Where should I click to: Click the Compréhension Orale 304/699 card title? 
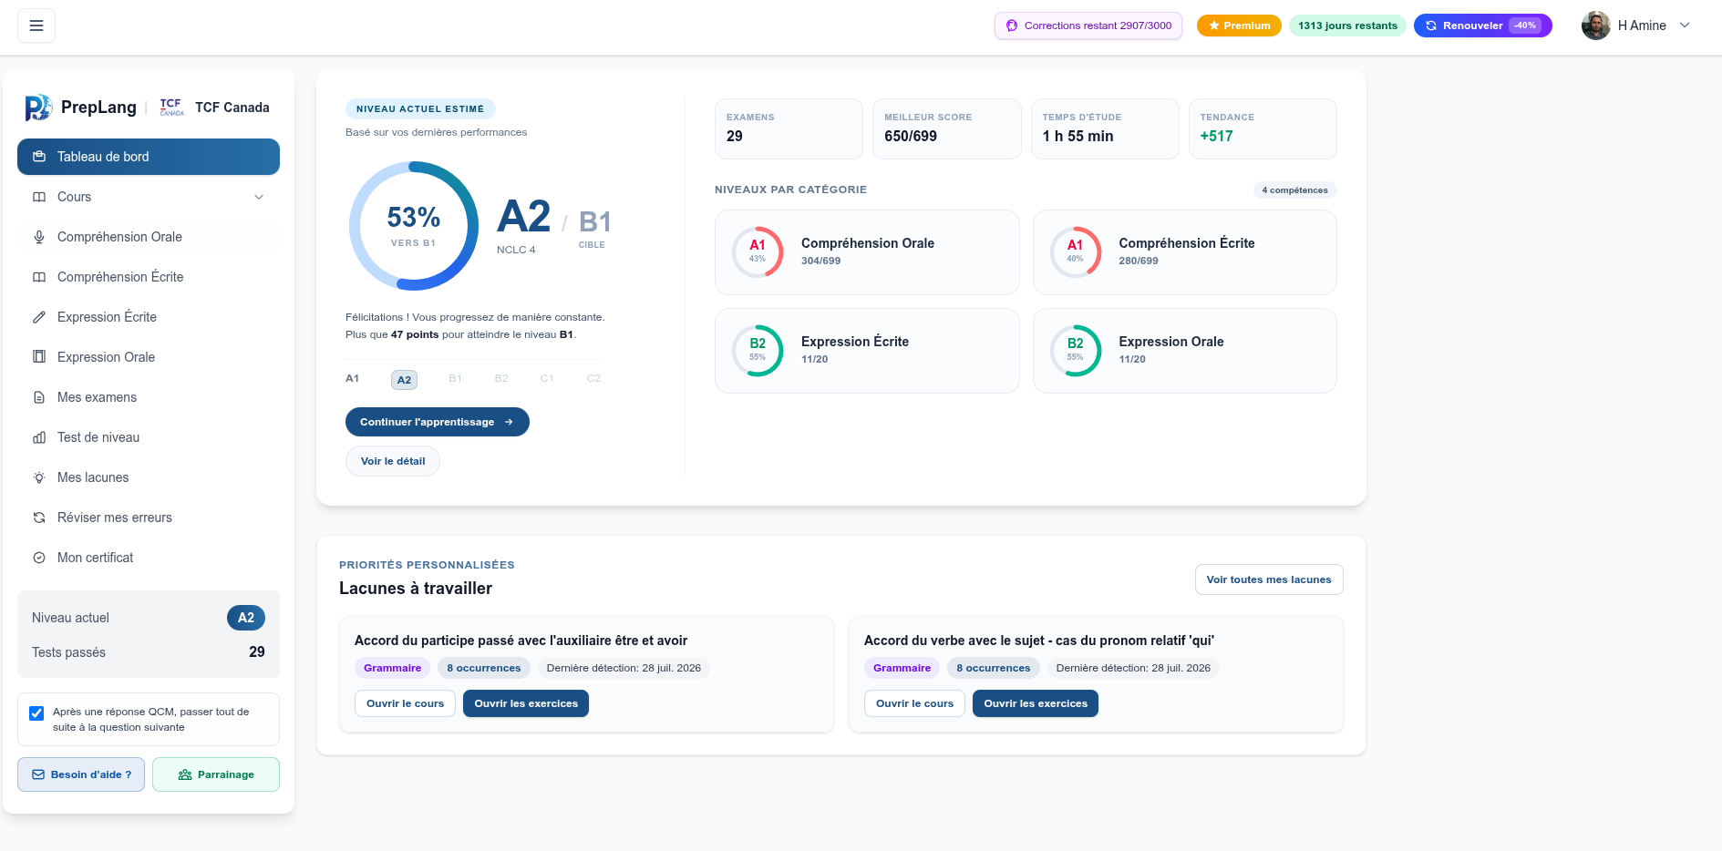868,243
